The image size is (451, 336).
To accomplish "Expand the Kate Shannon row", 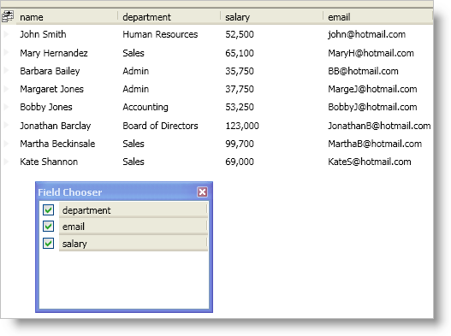I will click(6, 162).
